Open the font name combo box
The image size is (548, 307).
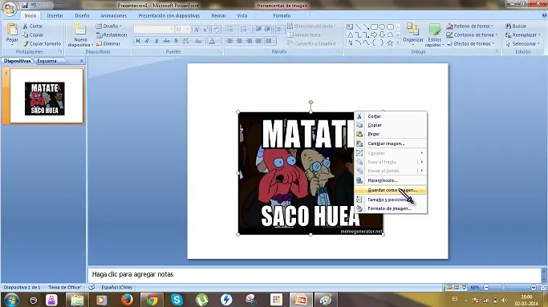pos(153,30)
